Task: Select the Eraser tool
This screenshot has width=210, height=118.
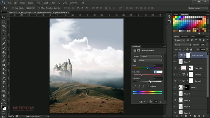Action: click(4, 61)
